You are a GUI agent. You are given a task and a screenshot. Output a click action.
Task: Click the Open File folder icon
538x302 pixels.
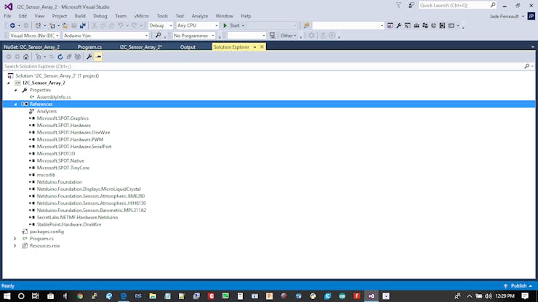(65, 25)
